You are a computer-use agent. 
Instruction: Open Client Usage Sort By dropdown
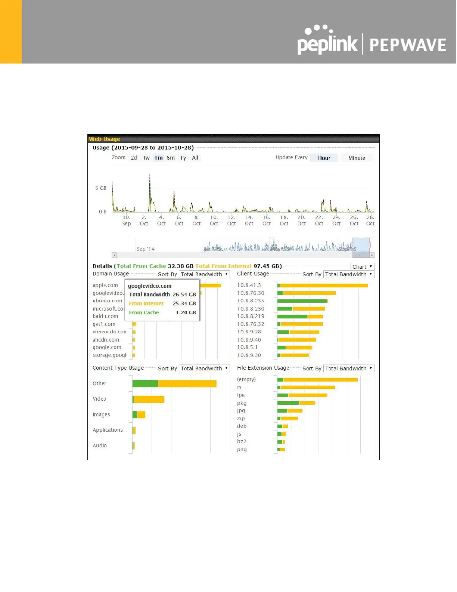349,274
